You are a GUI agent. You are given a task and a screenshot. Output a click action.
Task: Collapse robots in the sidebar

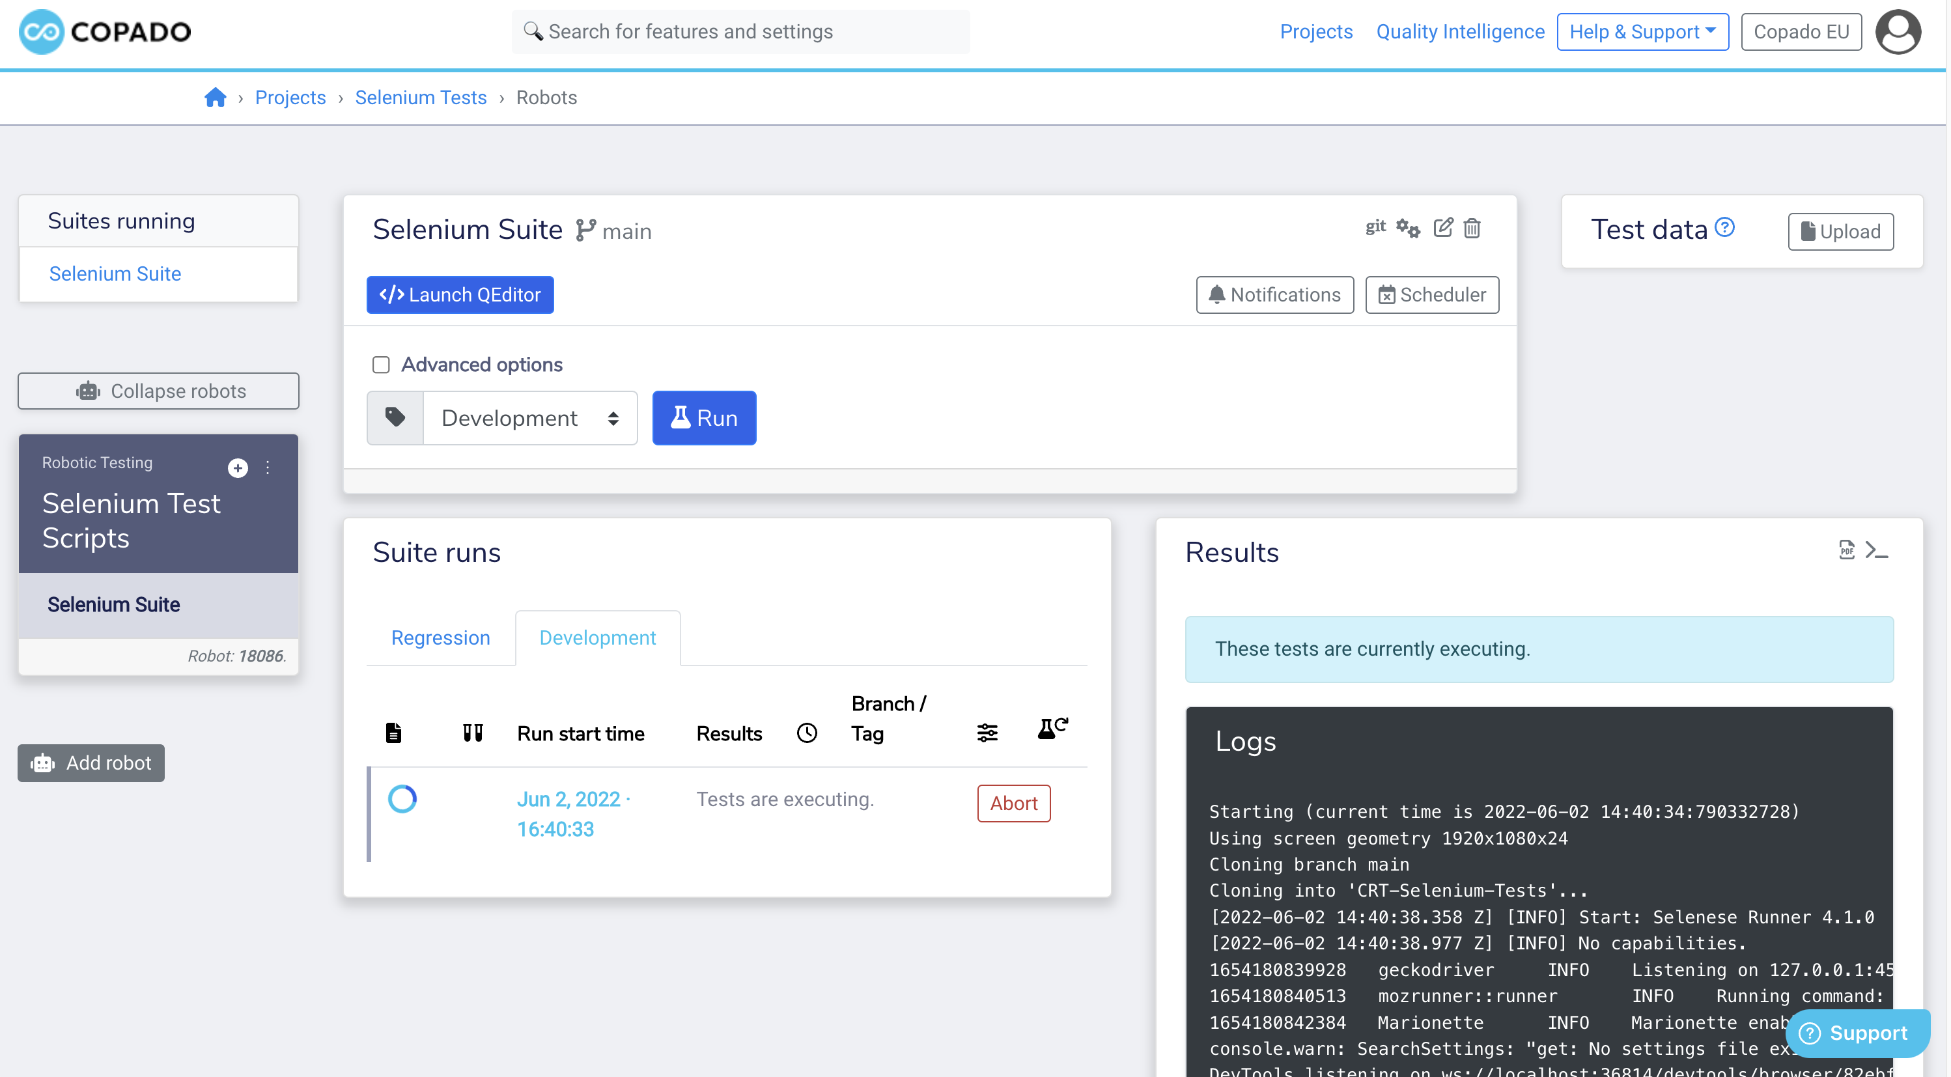pos(158,391)
